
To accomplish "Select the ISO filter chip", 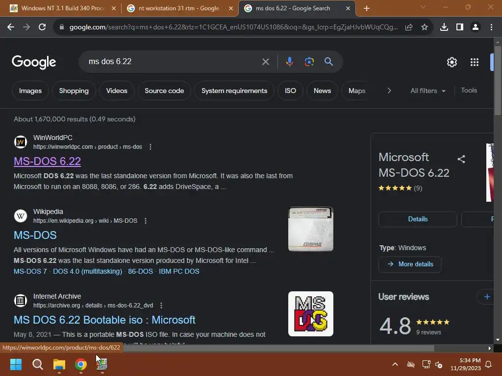I will tap(290, 91).
